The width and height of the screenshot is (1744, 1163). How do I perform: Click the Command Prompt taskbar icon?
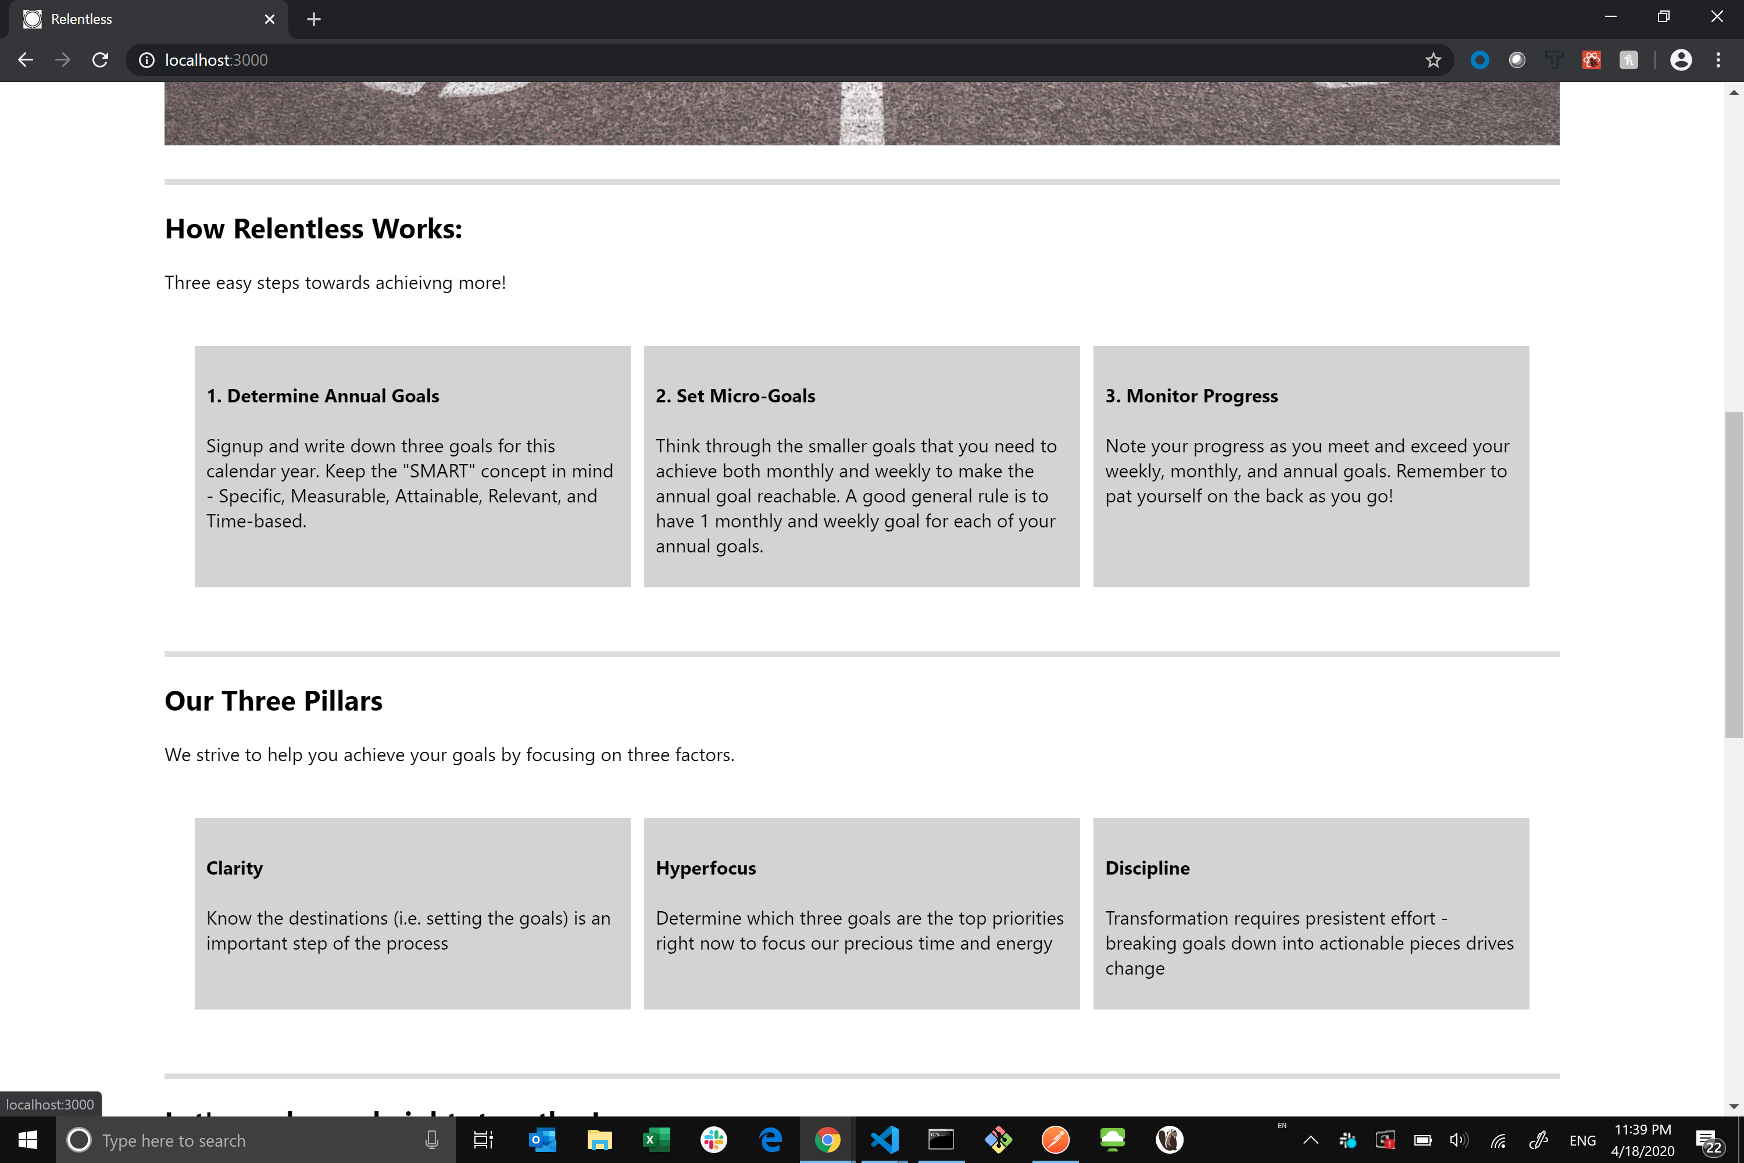942,1140
